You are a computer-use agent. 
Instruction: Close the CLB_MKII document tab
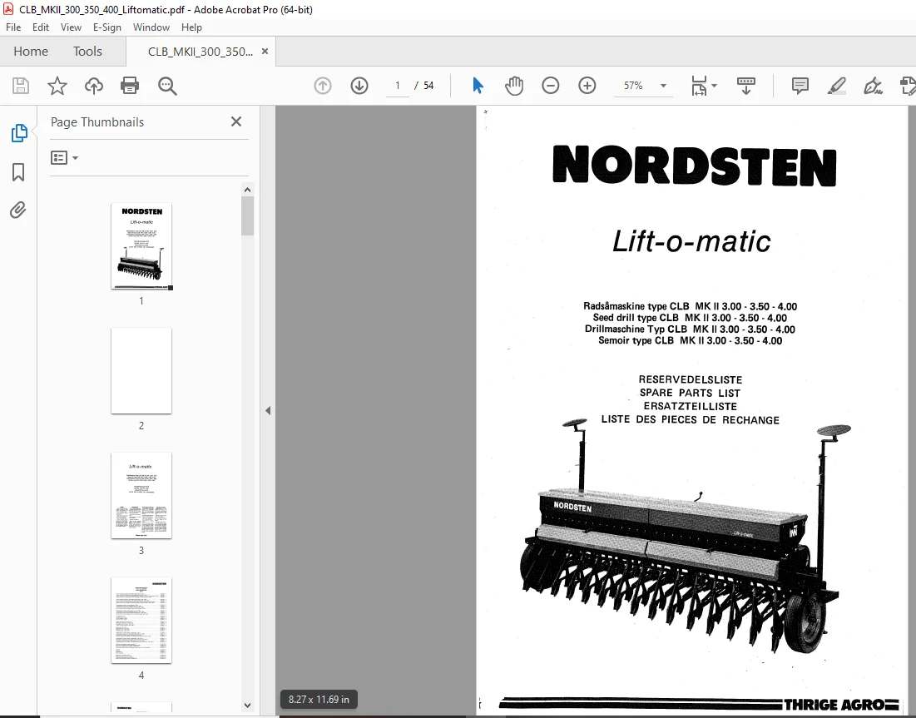coord(265,52)
